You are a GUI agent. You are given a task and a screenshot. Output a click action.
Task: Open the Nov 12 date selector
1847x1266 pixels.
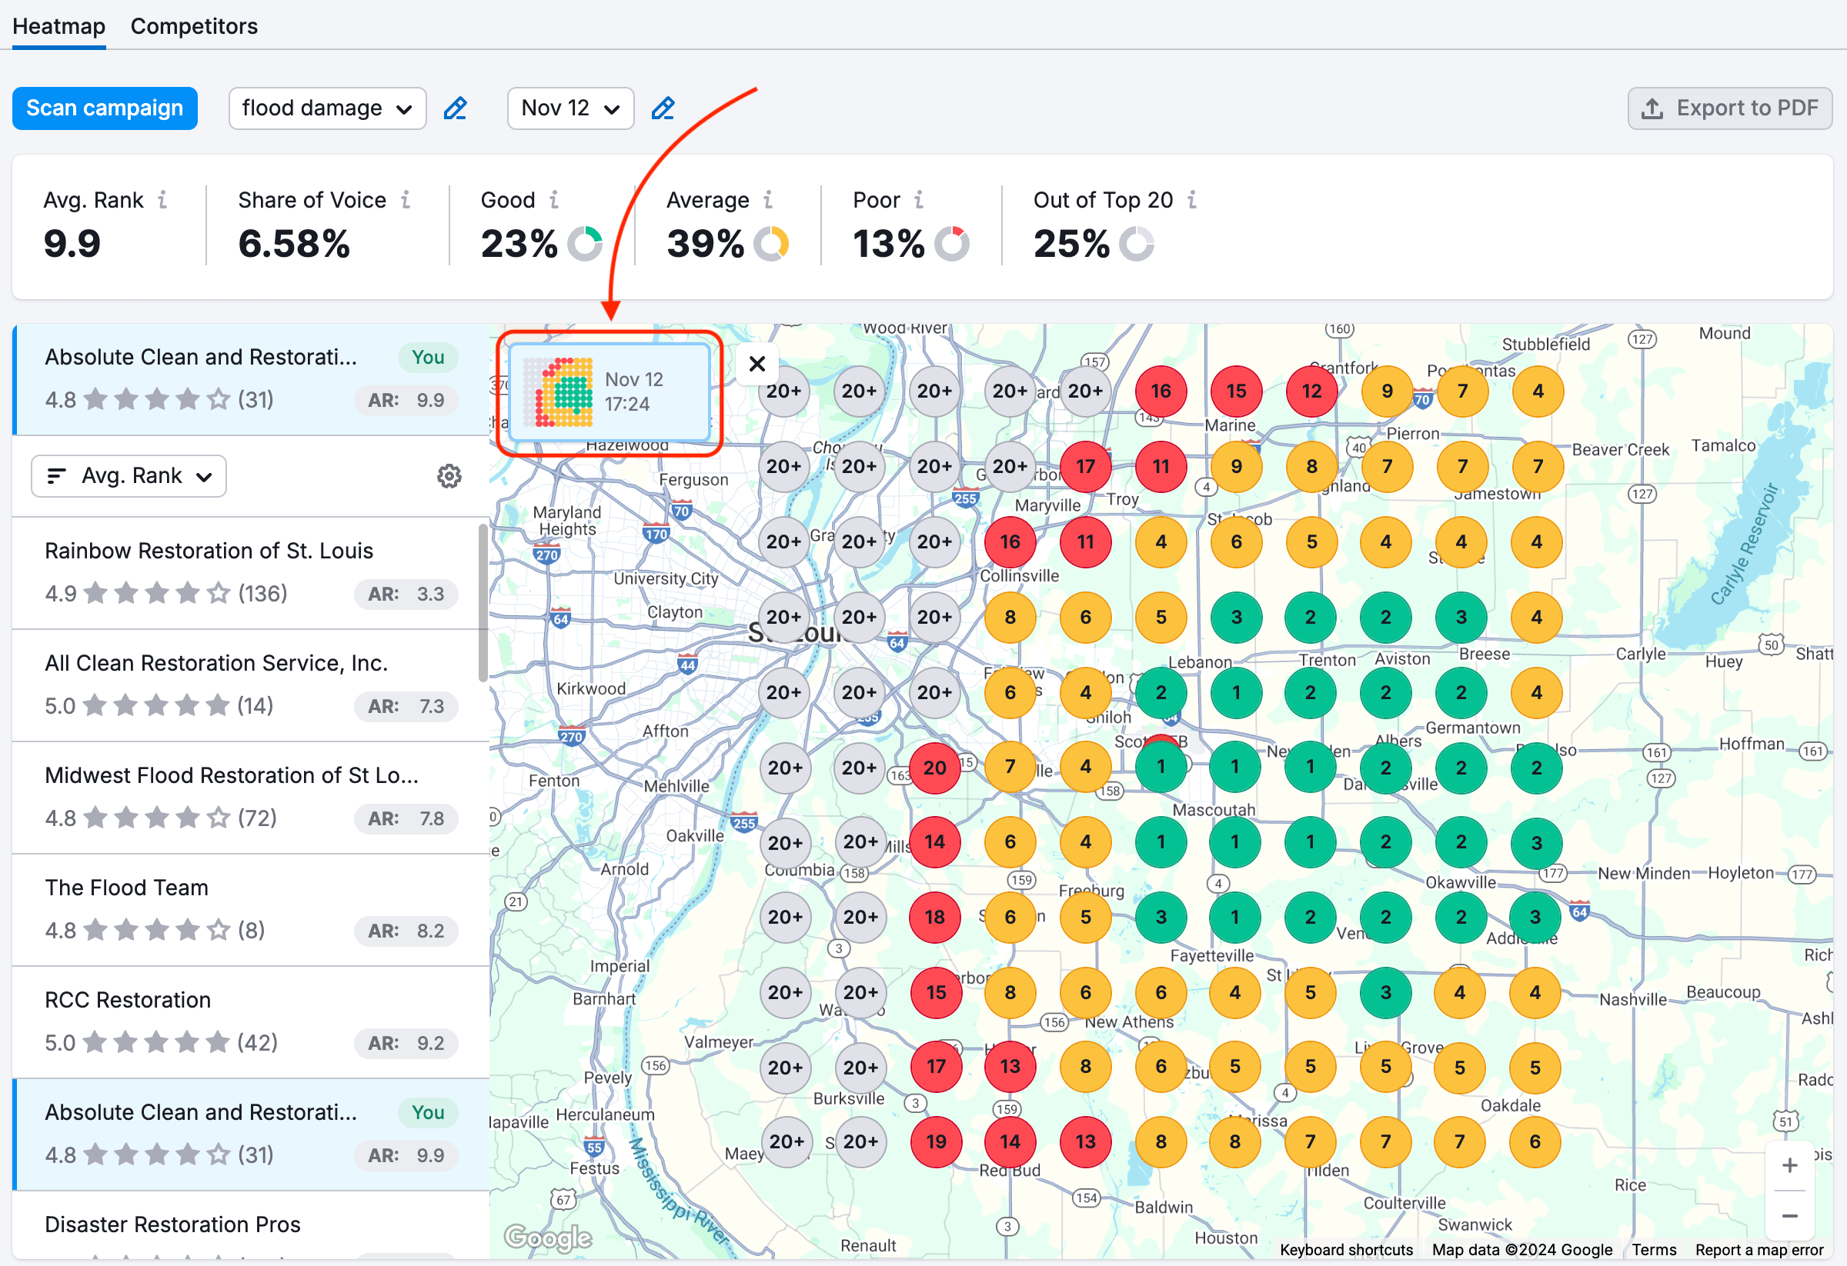[569, 108]
